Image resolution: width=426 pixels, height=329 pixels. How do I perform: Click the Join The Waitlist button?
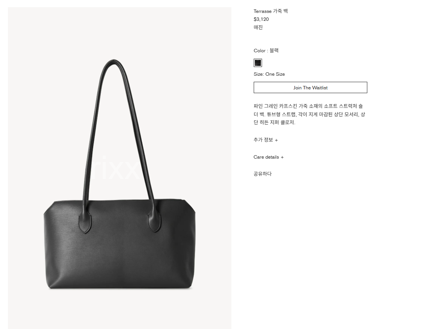(x=310, y=87)
